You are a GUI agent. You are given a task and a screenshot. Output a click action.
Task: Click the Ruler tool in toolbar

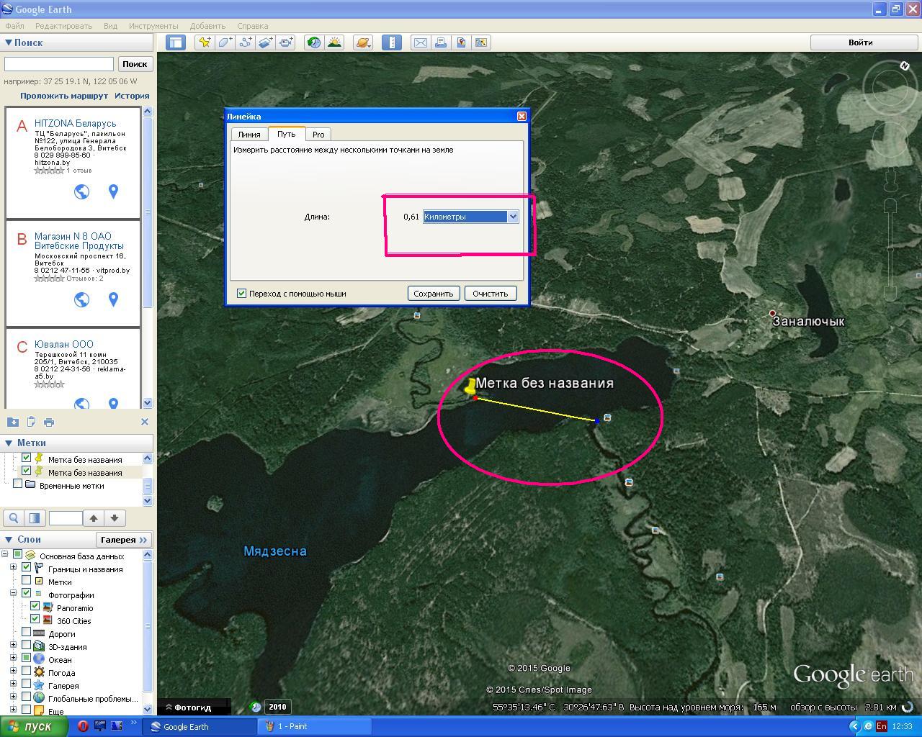(391, 42)
